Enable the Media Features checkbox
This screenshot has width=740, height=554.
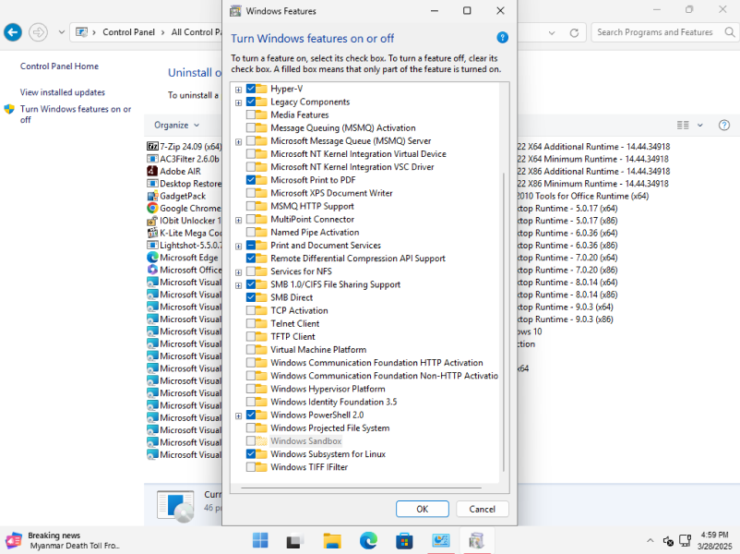251,114
